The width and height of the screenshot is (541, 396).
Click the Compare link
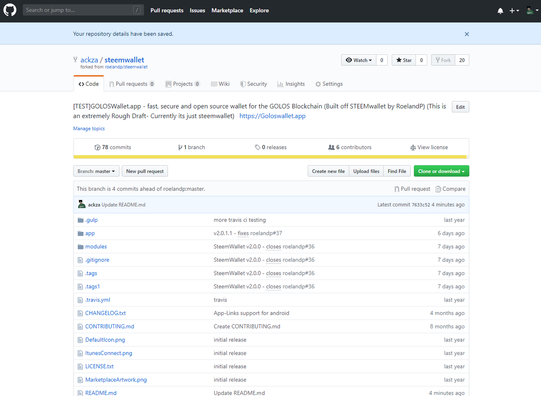click(451, 189)
